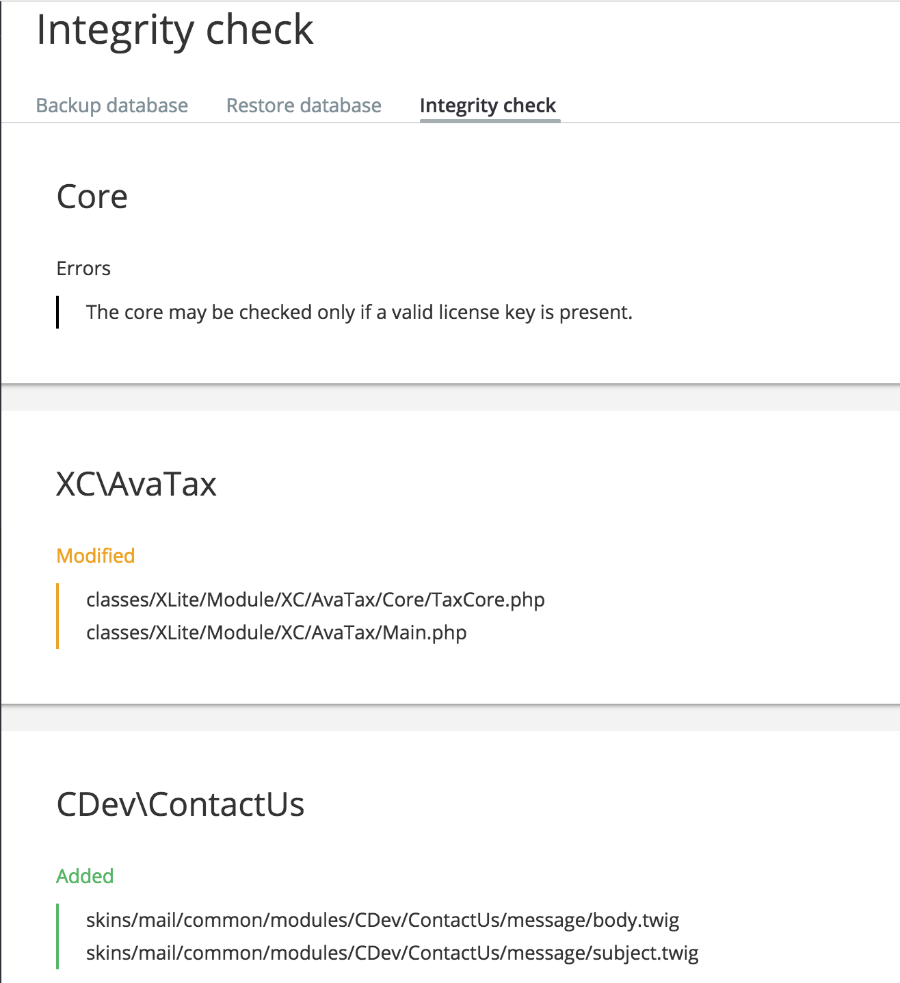Click the orange Modified label
The height and width of the screenshot is (983, 900).
[96, 556]
